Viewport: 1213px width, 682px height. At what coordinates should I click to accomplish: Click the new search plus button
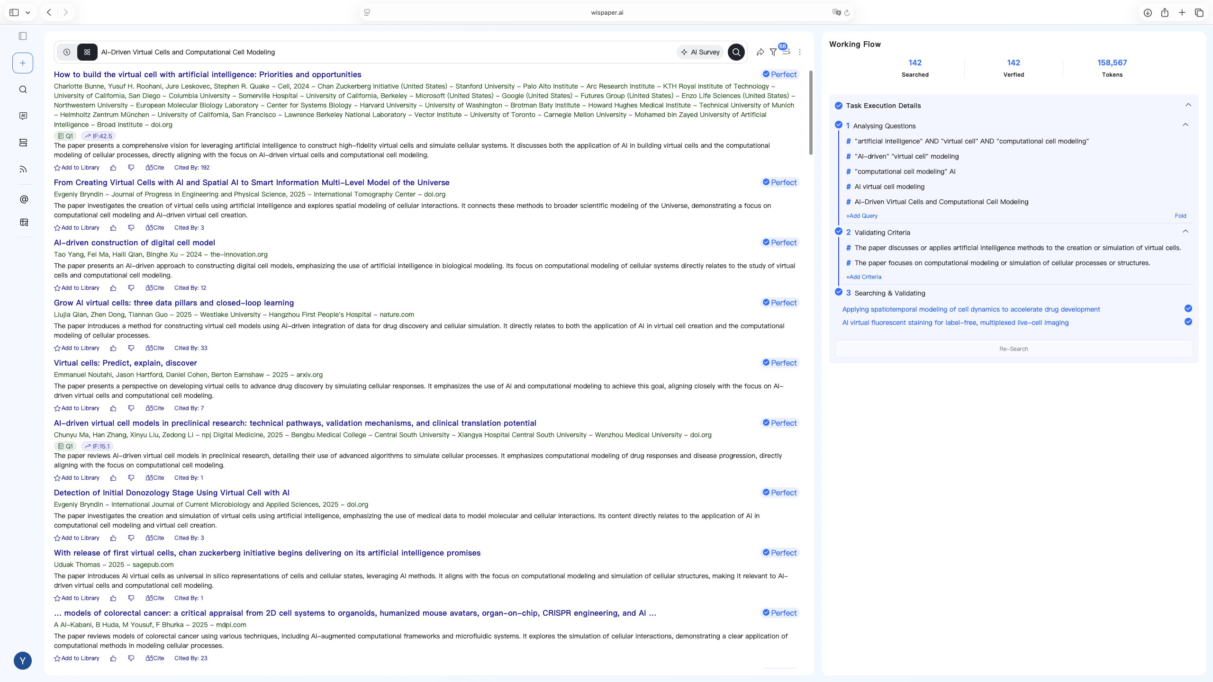pyautogui.click(x=23, y=63)
